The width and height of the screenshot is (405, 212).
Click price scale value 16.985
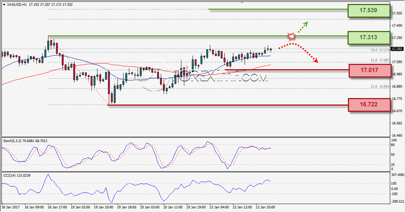click(397, 74)
